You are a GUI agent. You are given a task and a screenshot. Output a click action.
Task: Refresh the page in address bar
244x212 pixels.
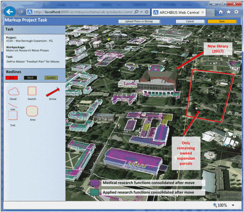pyautogui.click(x=147, y=12)
